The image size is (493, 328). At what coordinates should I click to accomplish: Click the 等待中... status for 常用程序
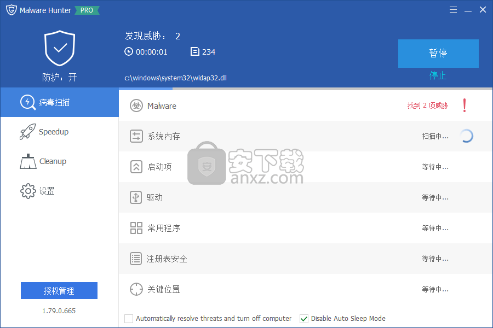[435, 228]
